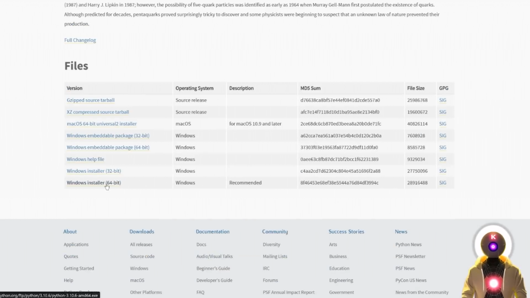Click the Windows installer (32-bit) link
Screen dimensions: 530x298
click(x=94, y=171)
